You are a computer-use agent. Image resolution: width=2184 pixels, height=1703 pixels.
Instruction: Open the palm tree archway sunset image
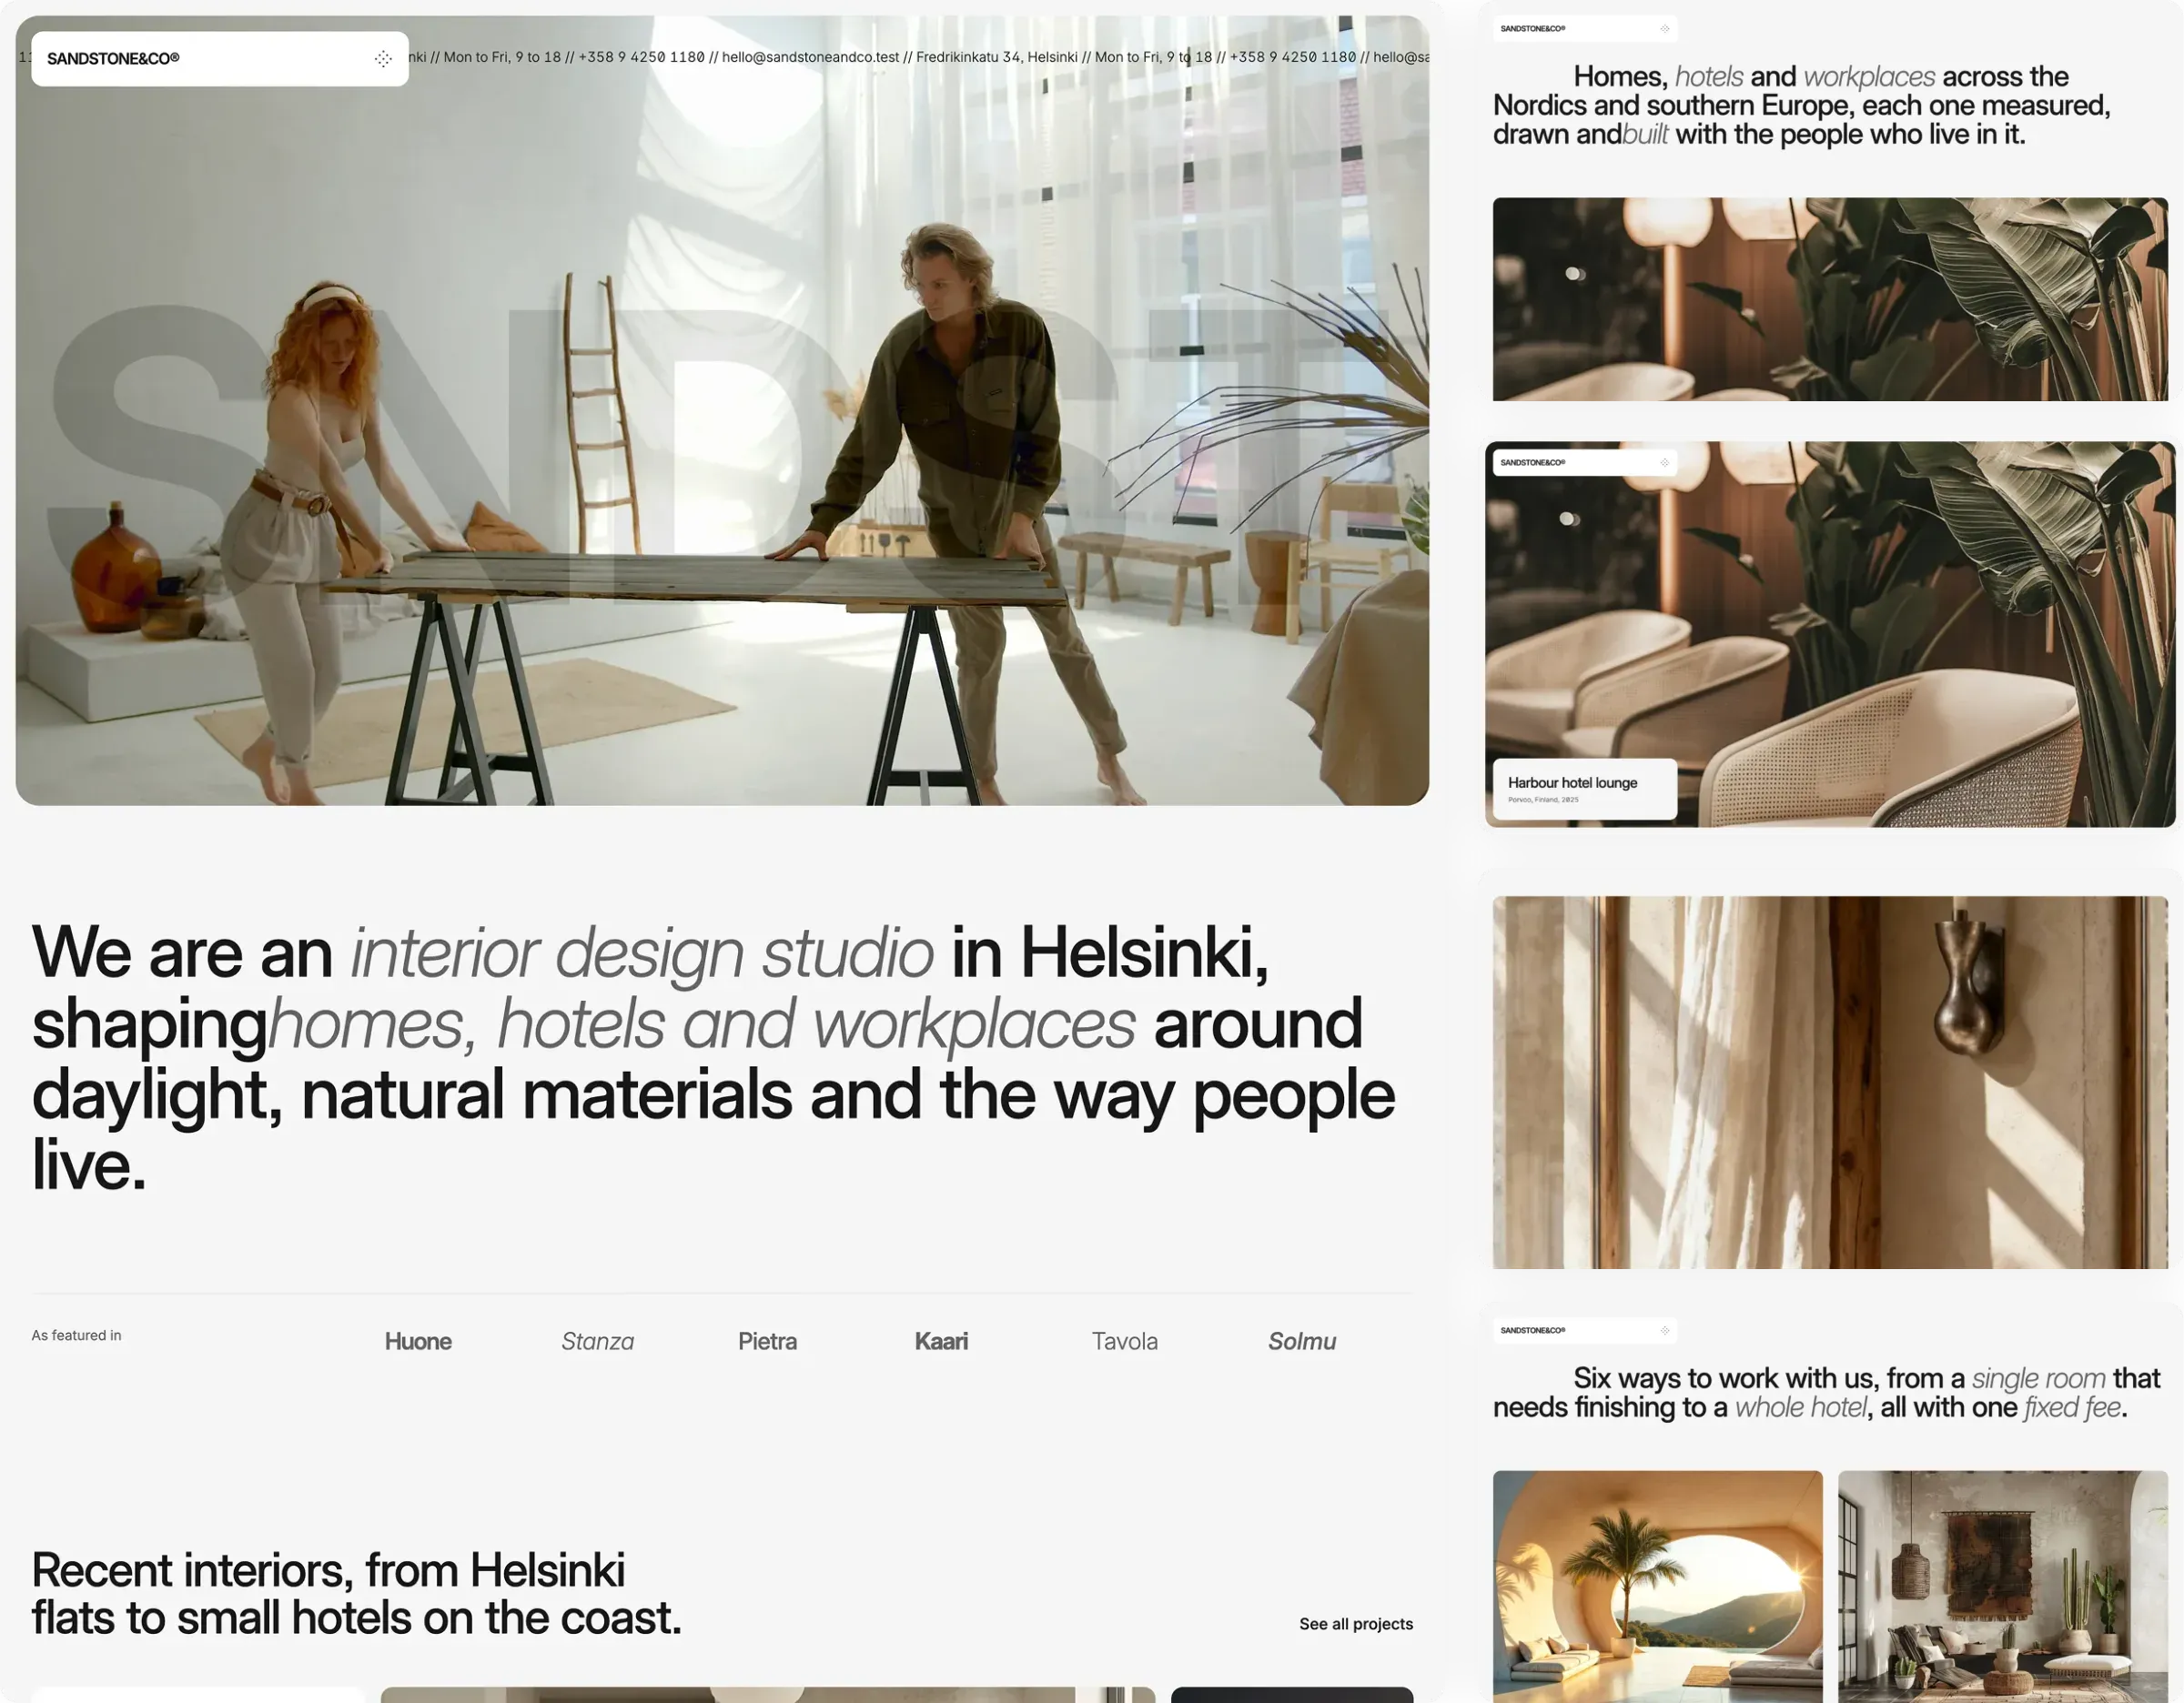1658,1586
